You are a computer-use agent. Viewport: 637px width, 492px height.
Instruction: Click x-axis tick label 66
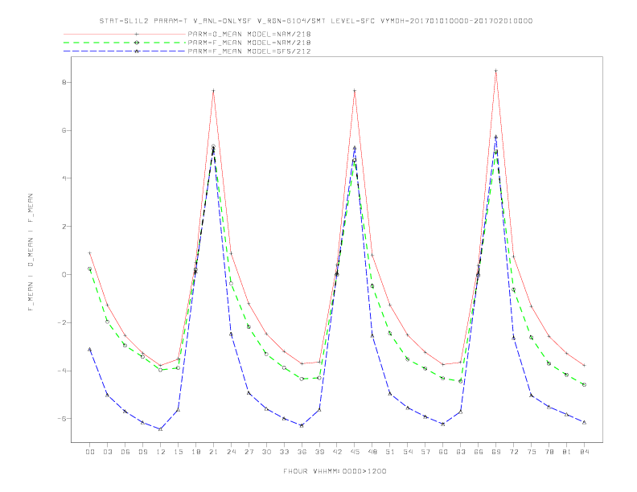[x=479, y=452]
